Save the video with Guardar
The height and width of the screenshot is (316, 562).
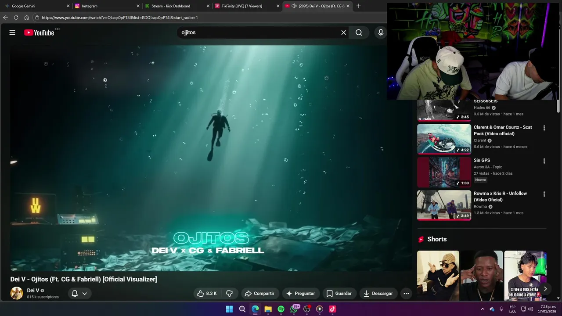coord(339,293)
